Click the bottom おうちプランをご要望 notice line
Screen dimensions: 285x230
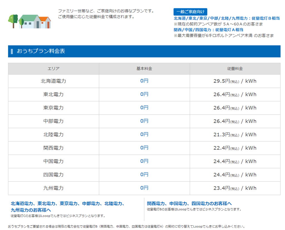click(x=127, y=227)
